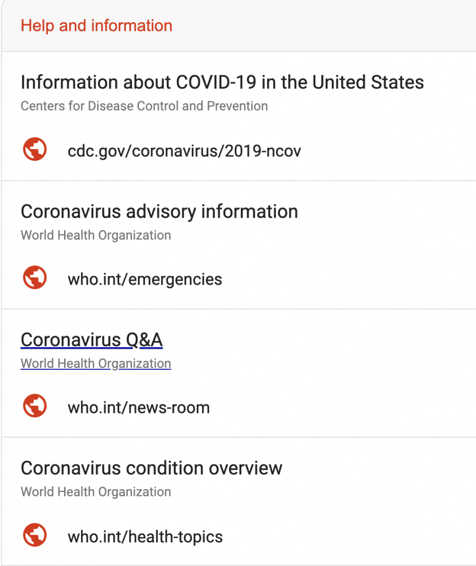Click the globe icon beside who.int/health-topics

point(35,534)
